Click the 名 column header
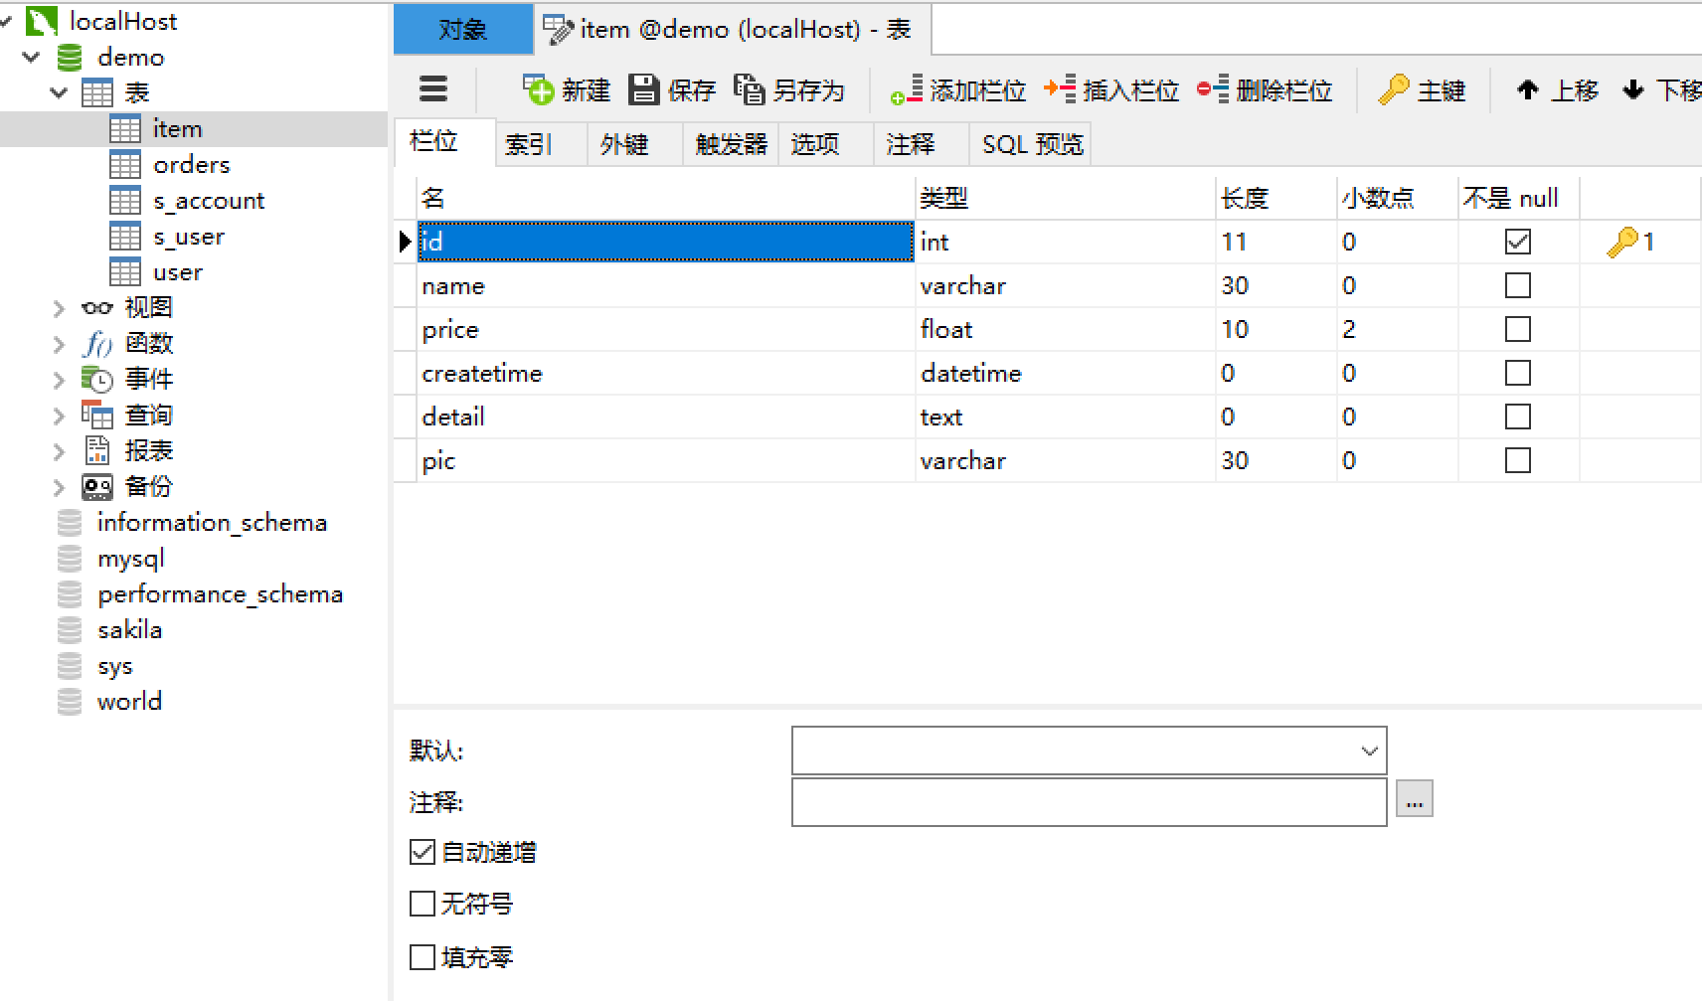1702x1001 pixels. coord(666,198)
